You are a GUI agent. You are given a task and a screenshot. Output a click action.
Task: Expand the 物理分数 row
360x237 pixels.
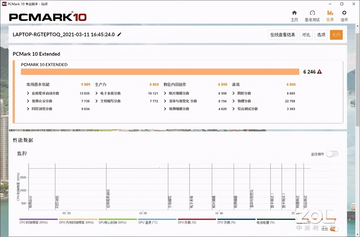242,101
